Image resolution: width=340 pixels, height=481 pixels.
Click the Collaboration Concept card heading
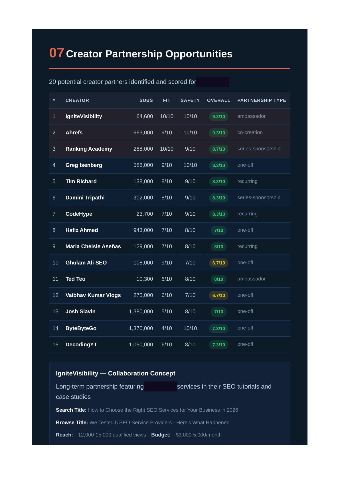pyautogui.click(x=116, y=373)
